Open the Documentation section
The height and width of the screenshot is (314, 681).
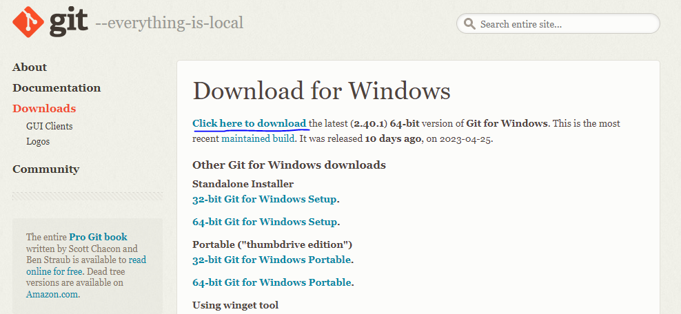57,88
